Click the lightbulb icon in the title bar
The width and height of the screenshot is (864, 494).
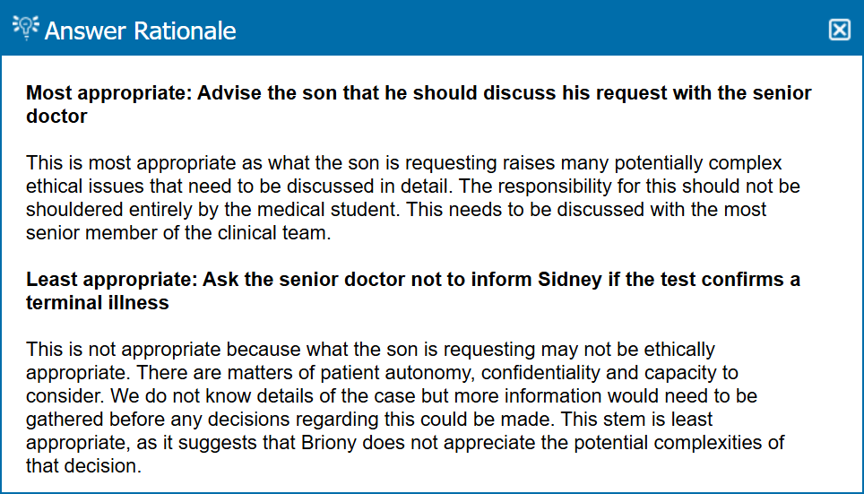pos(26,28)
